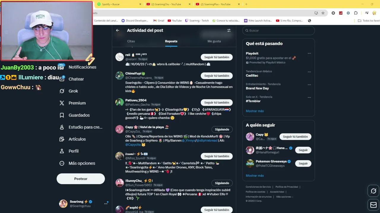Follow back reii with Seguir tú también
Image resolution: width=380 pixels, height=213 pixels.
pyautogui.click(x=216, y=57)
